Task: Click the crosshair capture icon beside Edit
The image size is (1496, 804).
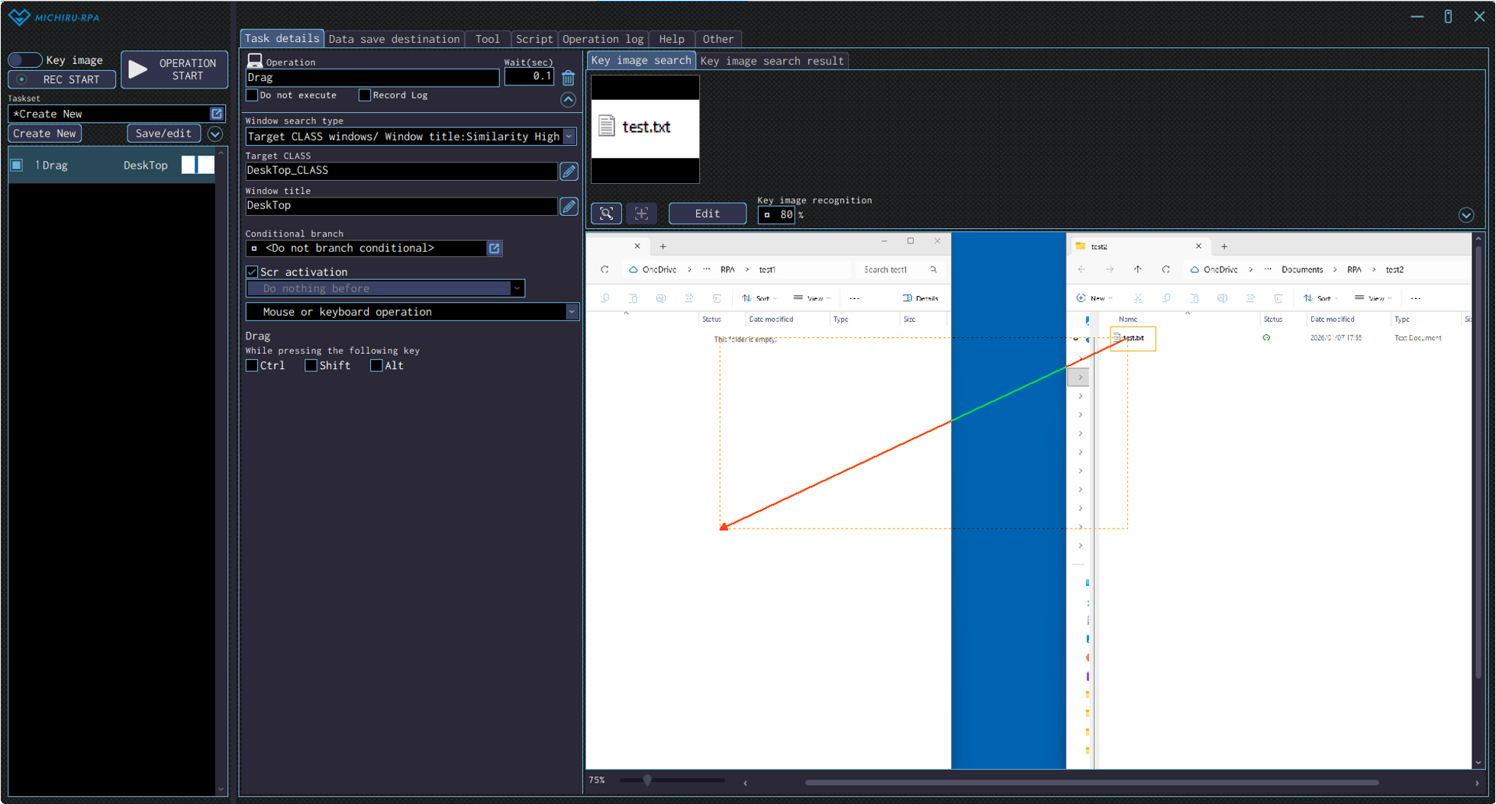Action: coord(641,214)
